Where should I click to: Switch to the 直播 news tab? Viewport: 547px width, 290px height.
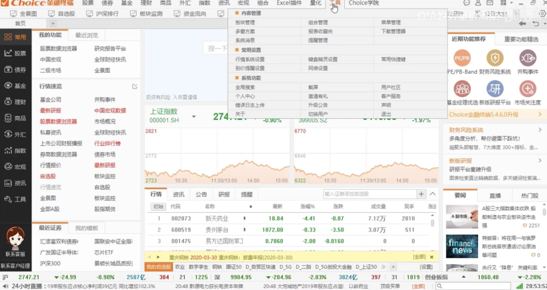click(495, 195)
